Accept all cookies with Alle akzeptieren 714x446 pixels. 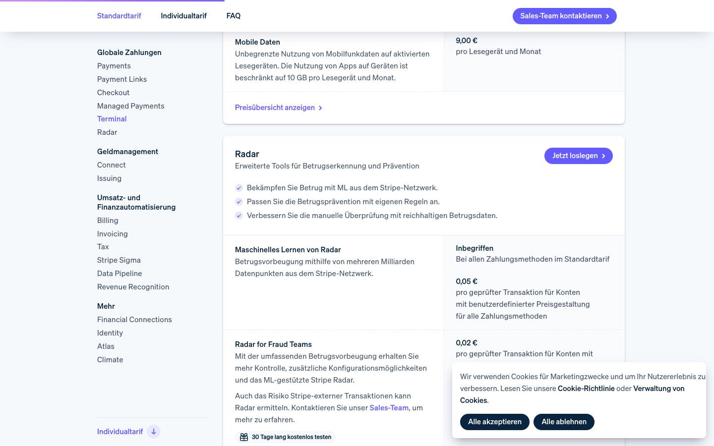click(x=494, y=422)
